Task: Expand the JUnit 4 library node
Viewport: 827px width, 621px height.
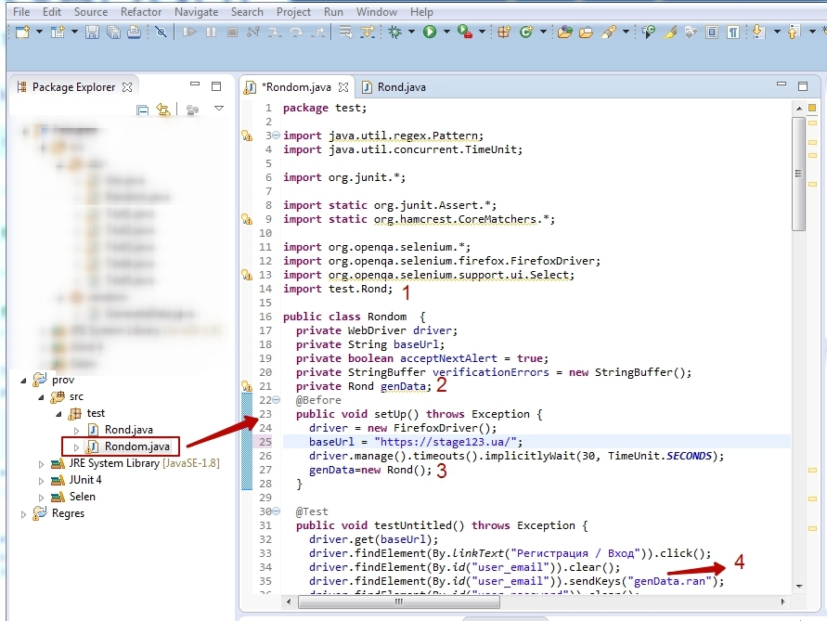Action: tap(41, 481)
